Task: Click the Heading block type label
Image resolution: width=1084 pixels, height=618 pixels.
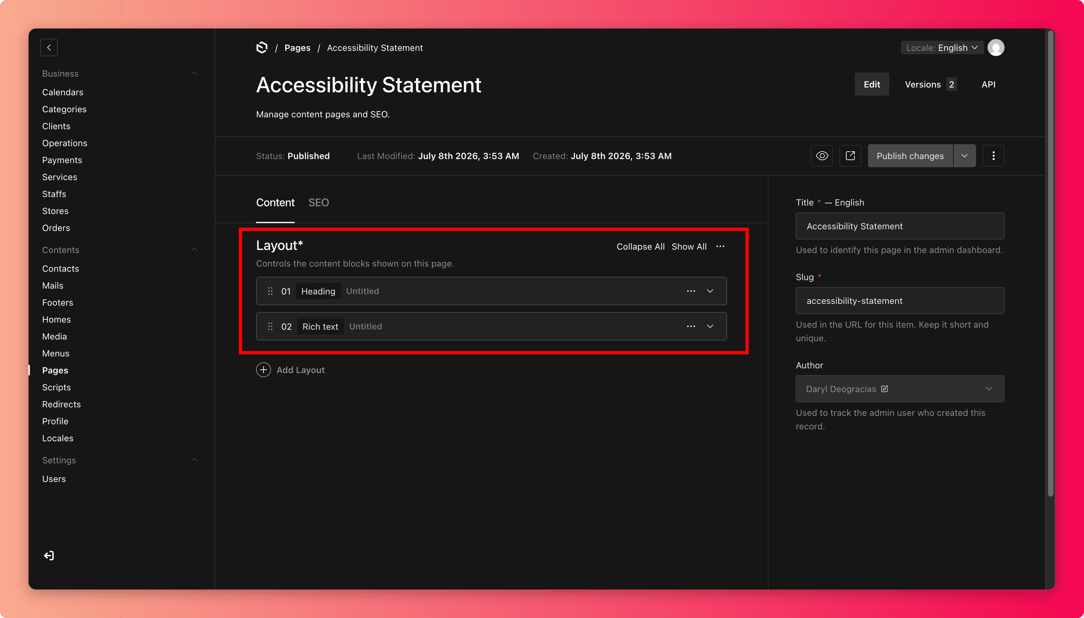Action: coord(318,291)
